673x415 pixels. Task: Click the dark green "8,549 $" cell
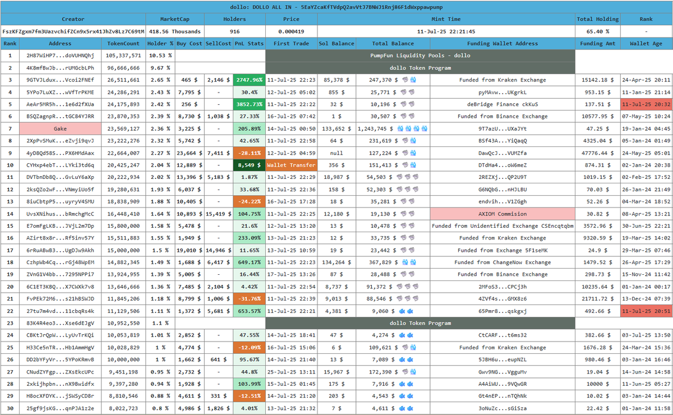249,165
